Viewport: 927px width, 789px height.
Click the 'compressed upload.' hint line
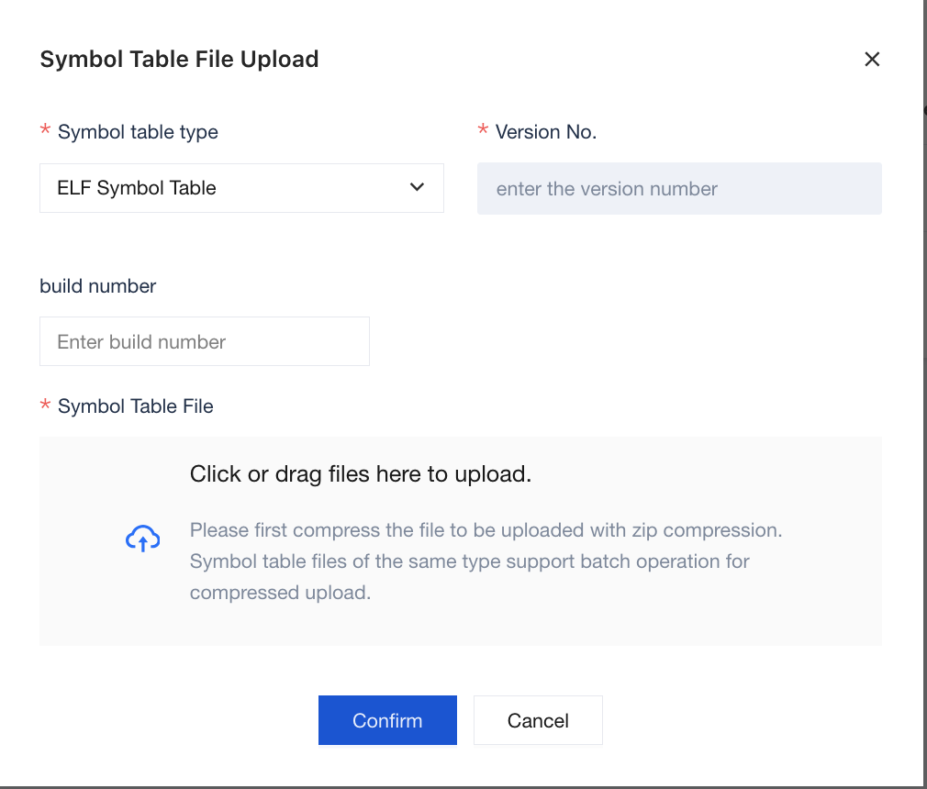(x=280, y=593)
